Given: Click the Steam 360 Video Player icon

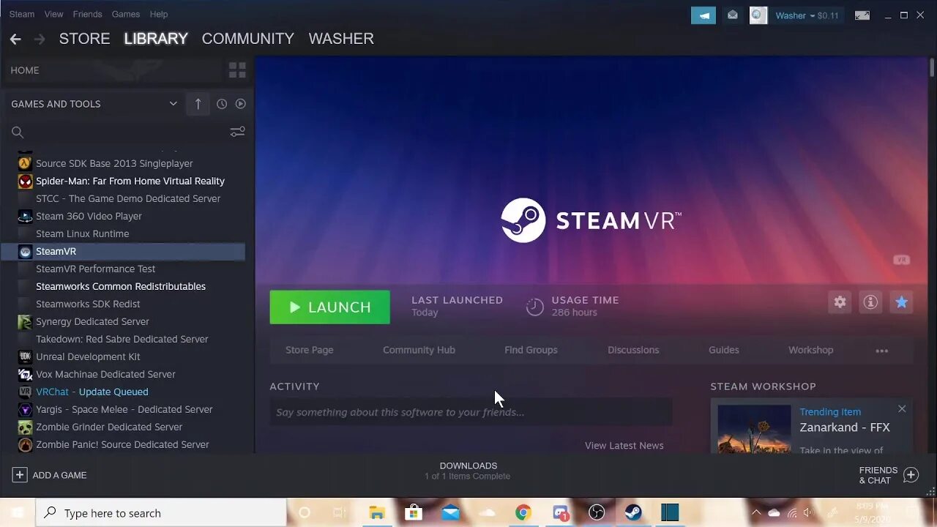Looking at the screenshot, I should click(x=25, y=216).
